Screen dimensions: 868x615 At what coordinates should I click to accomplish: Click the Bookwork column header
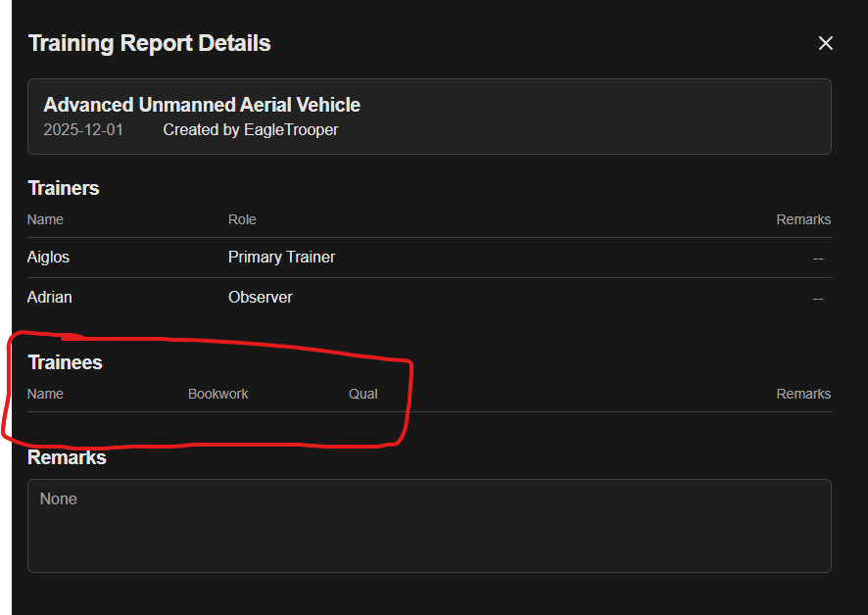[x=217, y=394]
